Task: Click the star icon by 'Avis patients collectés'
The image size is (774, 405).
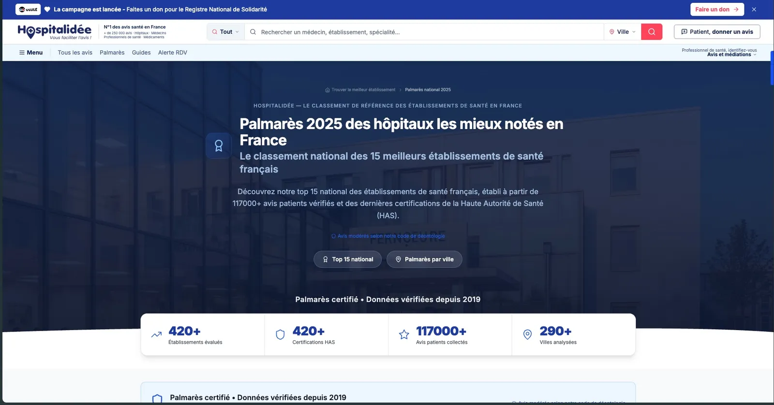Action: tap(404, 334)
